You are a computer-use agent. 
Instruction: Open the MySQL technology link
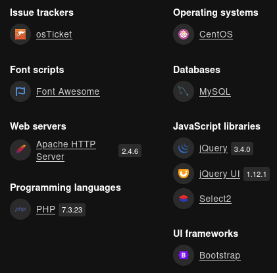click(x=215, y=91)
